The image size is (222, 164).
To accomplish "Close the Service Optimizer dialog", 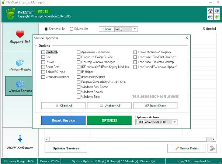I will (187, 38).
